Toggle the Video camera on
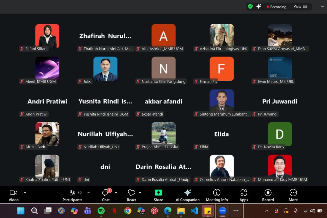327x218 pixels. coord(13,195)
